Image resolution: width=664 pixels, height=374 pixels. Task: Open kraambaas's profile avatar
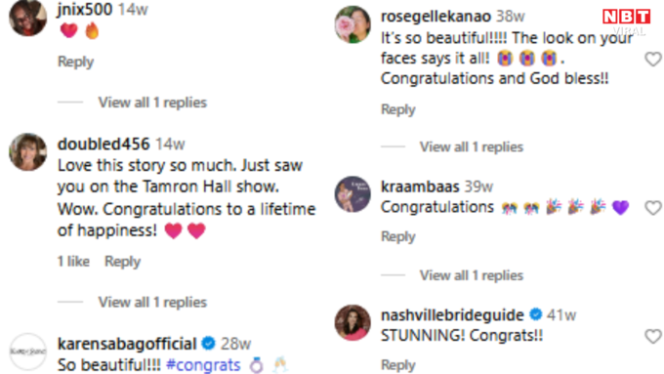pyautogui.click(x=353, y=194)
